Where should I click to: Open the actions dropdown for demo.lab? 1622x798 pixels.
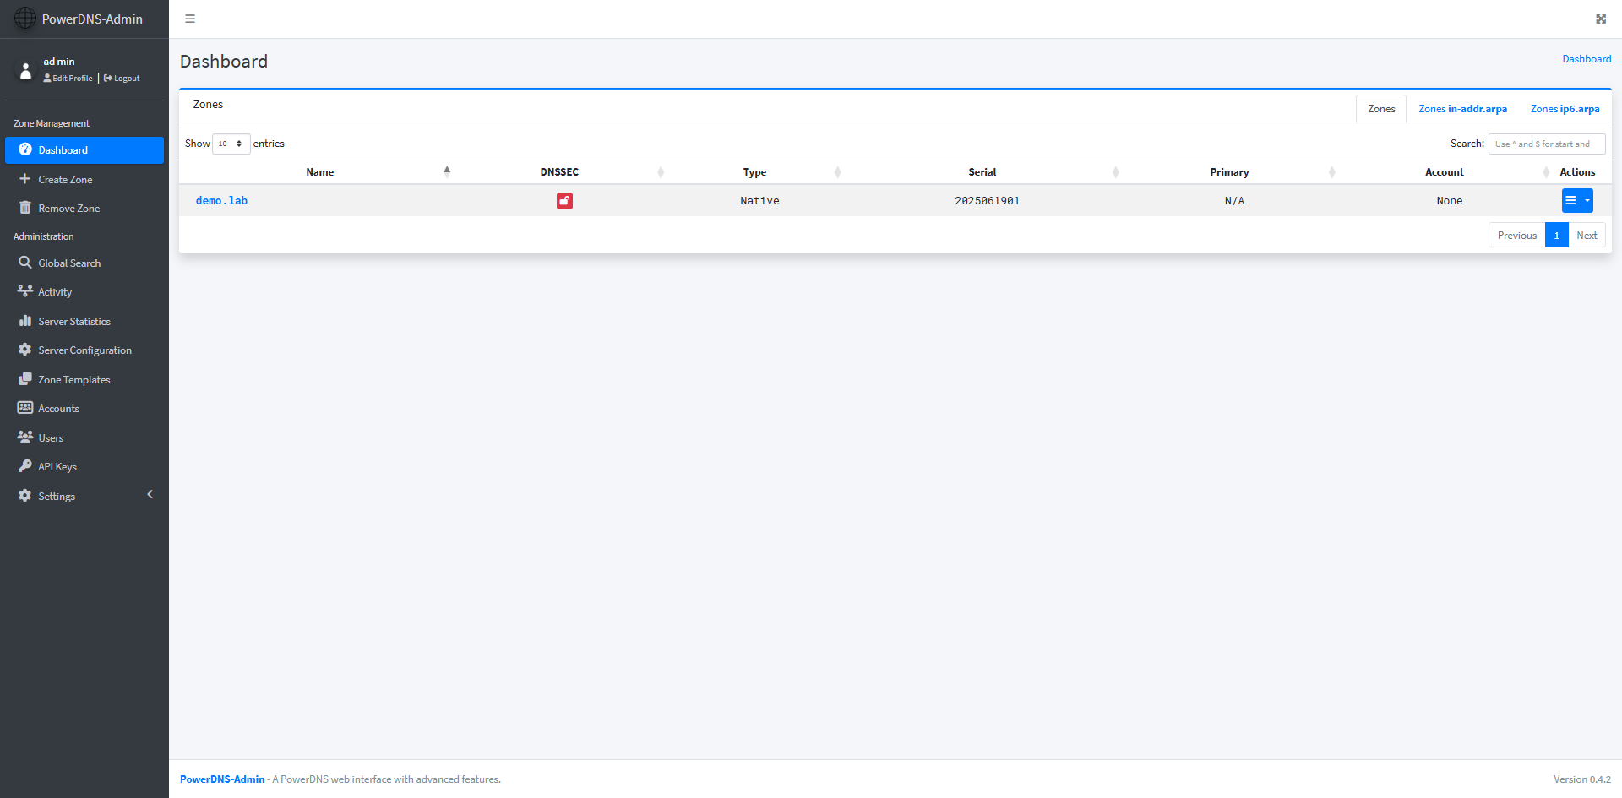coord(1576,201)
